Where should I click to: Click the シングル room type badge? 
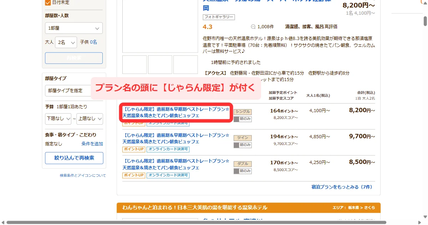tap(243, 111)
